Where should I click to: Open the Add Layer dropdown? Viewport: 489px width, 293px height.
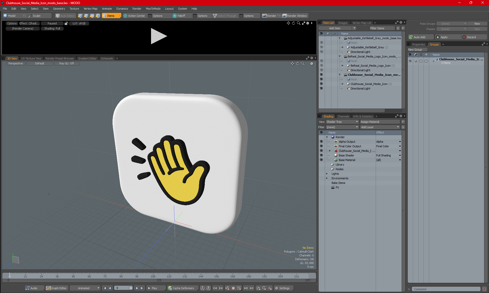pyautogui.click(x=380, y=127)
